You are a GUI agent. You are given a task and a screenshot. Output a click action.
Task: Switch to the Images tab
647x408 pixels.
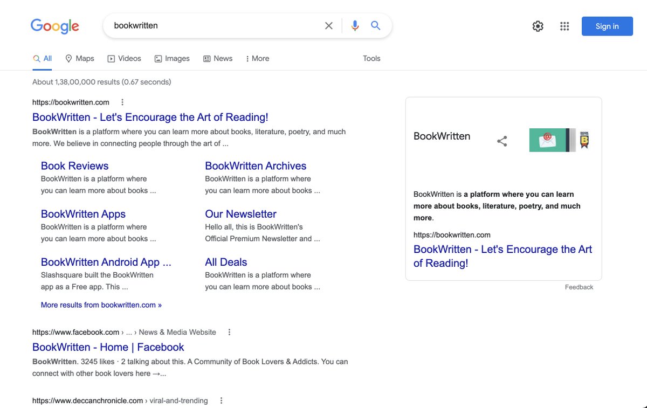pos(172,58)
